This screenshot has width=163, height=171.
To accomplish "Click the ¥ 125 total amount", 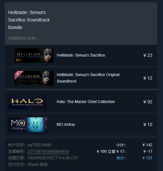I will click(x=147, y=158).
